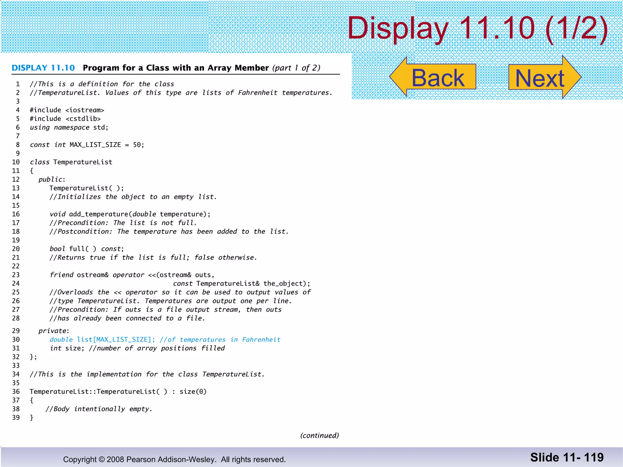Click 'TemperatureList::TemperatureList( ) : size(0)' line

(118, 391)
